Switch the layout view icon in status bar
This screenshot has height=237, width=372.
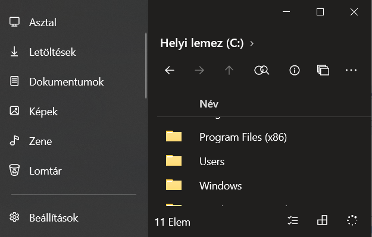[x=322, y=220]
